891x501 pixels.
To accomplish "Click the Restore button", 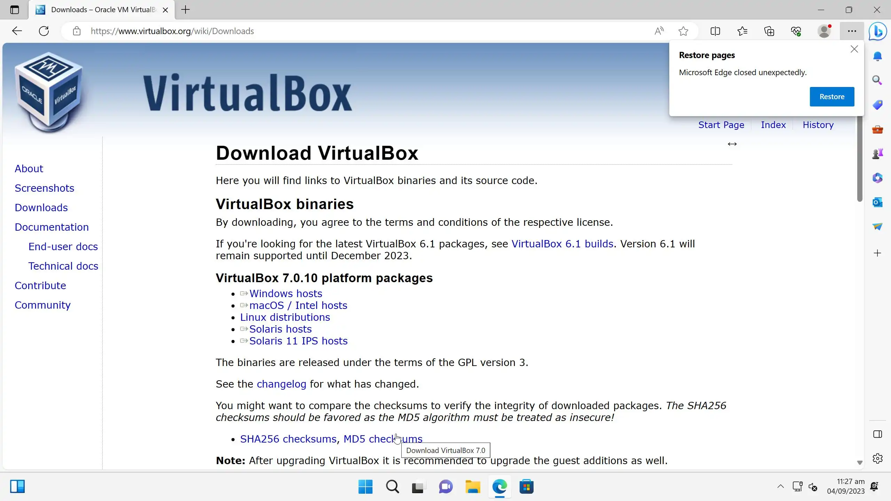I will click(832, 97).
